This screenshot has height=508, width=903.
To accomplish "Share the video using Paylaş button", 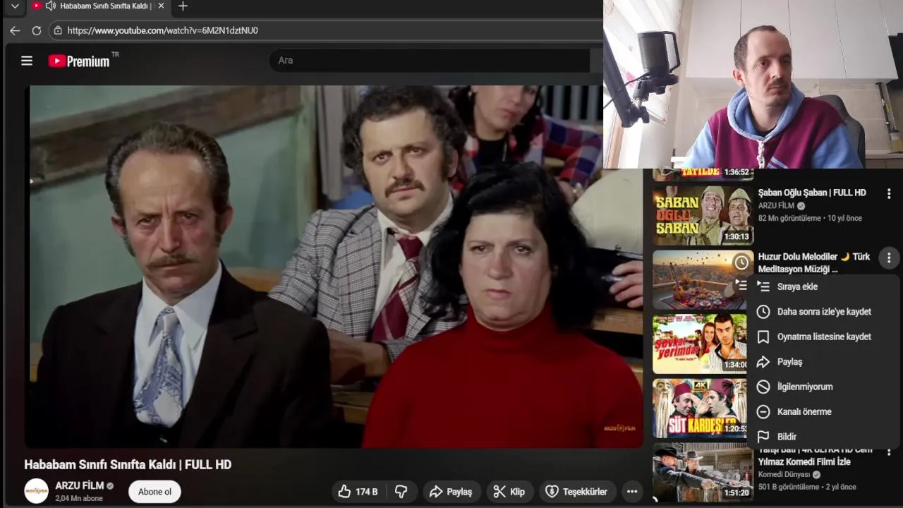I will (x=451, y=492).
